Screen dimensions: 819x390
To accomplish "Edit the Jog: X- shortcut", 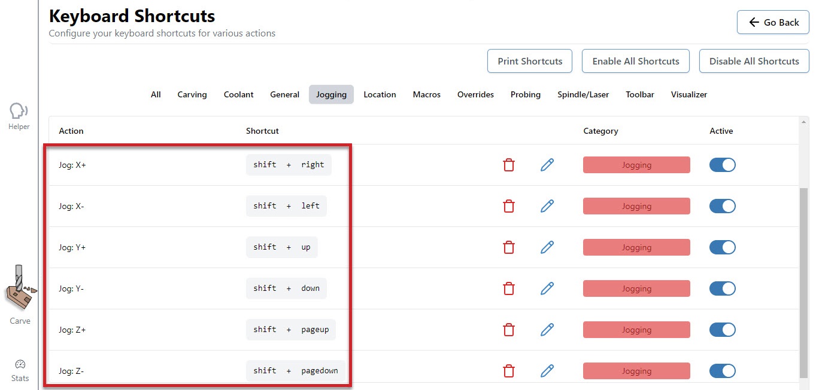I will click(x=547, y=206).
